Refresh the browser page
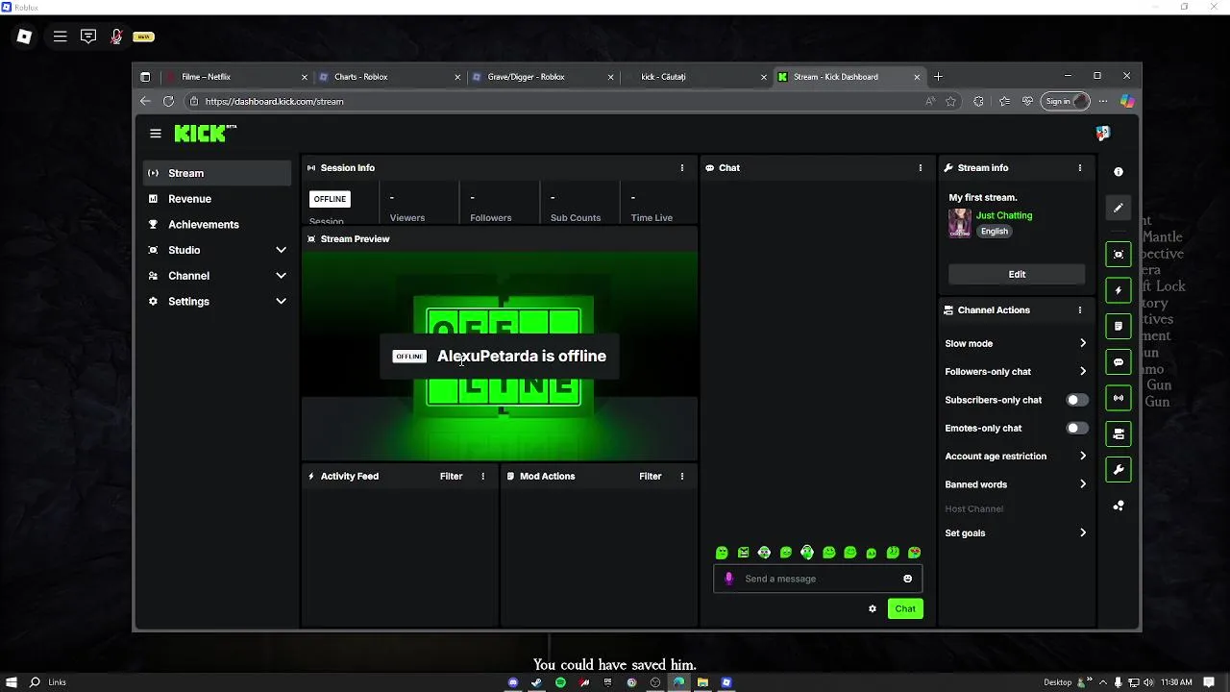Viewport: 1230px width, 692px height. pos(168,101)
